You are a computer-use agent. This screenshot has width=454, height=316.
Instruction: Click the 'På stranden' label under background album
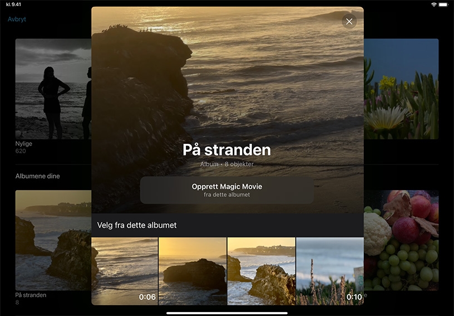(31, 295)
